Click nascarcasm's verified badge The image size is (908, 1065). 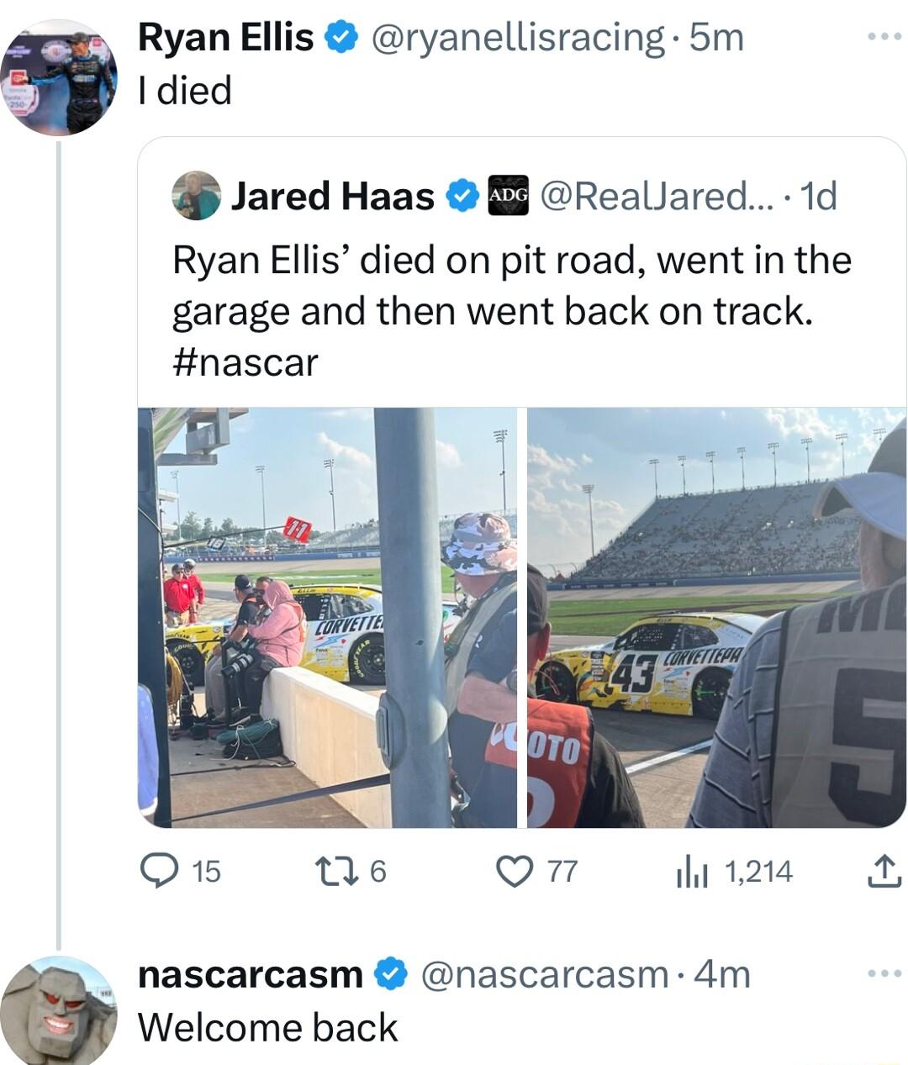click(x=389, y=973)
